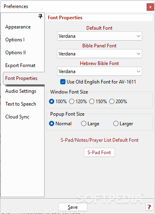Click the Preferences window title
The image size is (155, 214).
(x=16, y=6)
